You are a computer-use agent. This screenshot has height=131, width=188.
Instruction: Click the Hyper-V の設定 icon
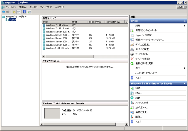132,35
